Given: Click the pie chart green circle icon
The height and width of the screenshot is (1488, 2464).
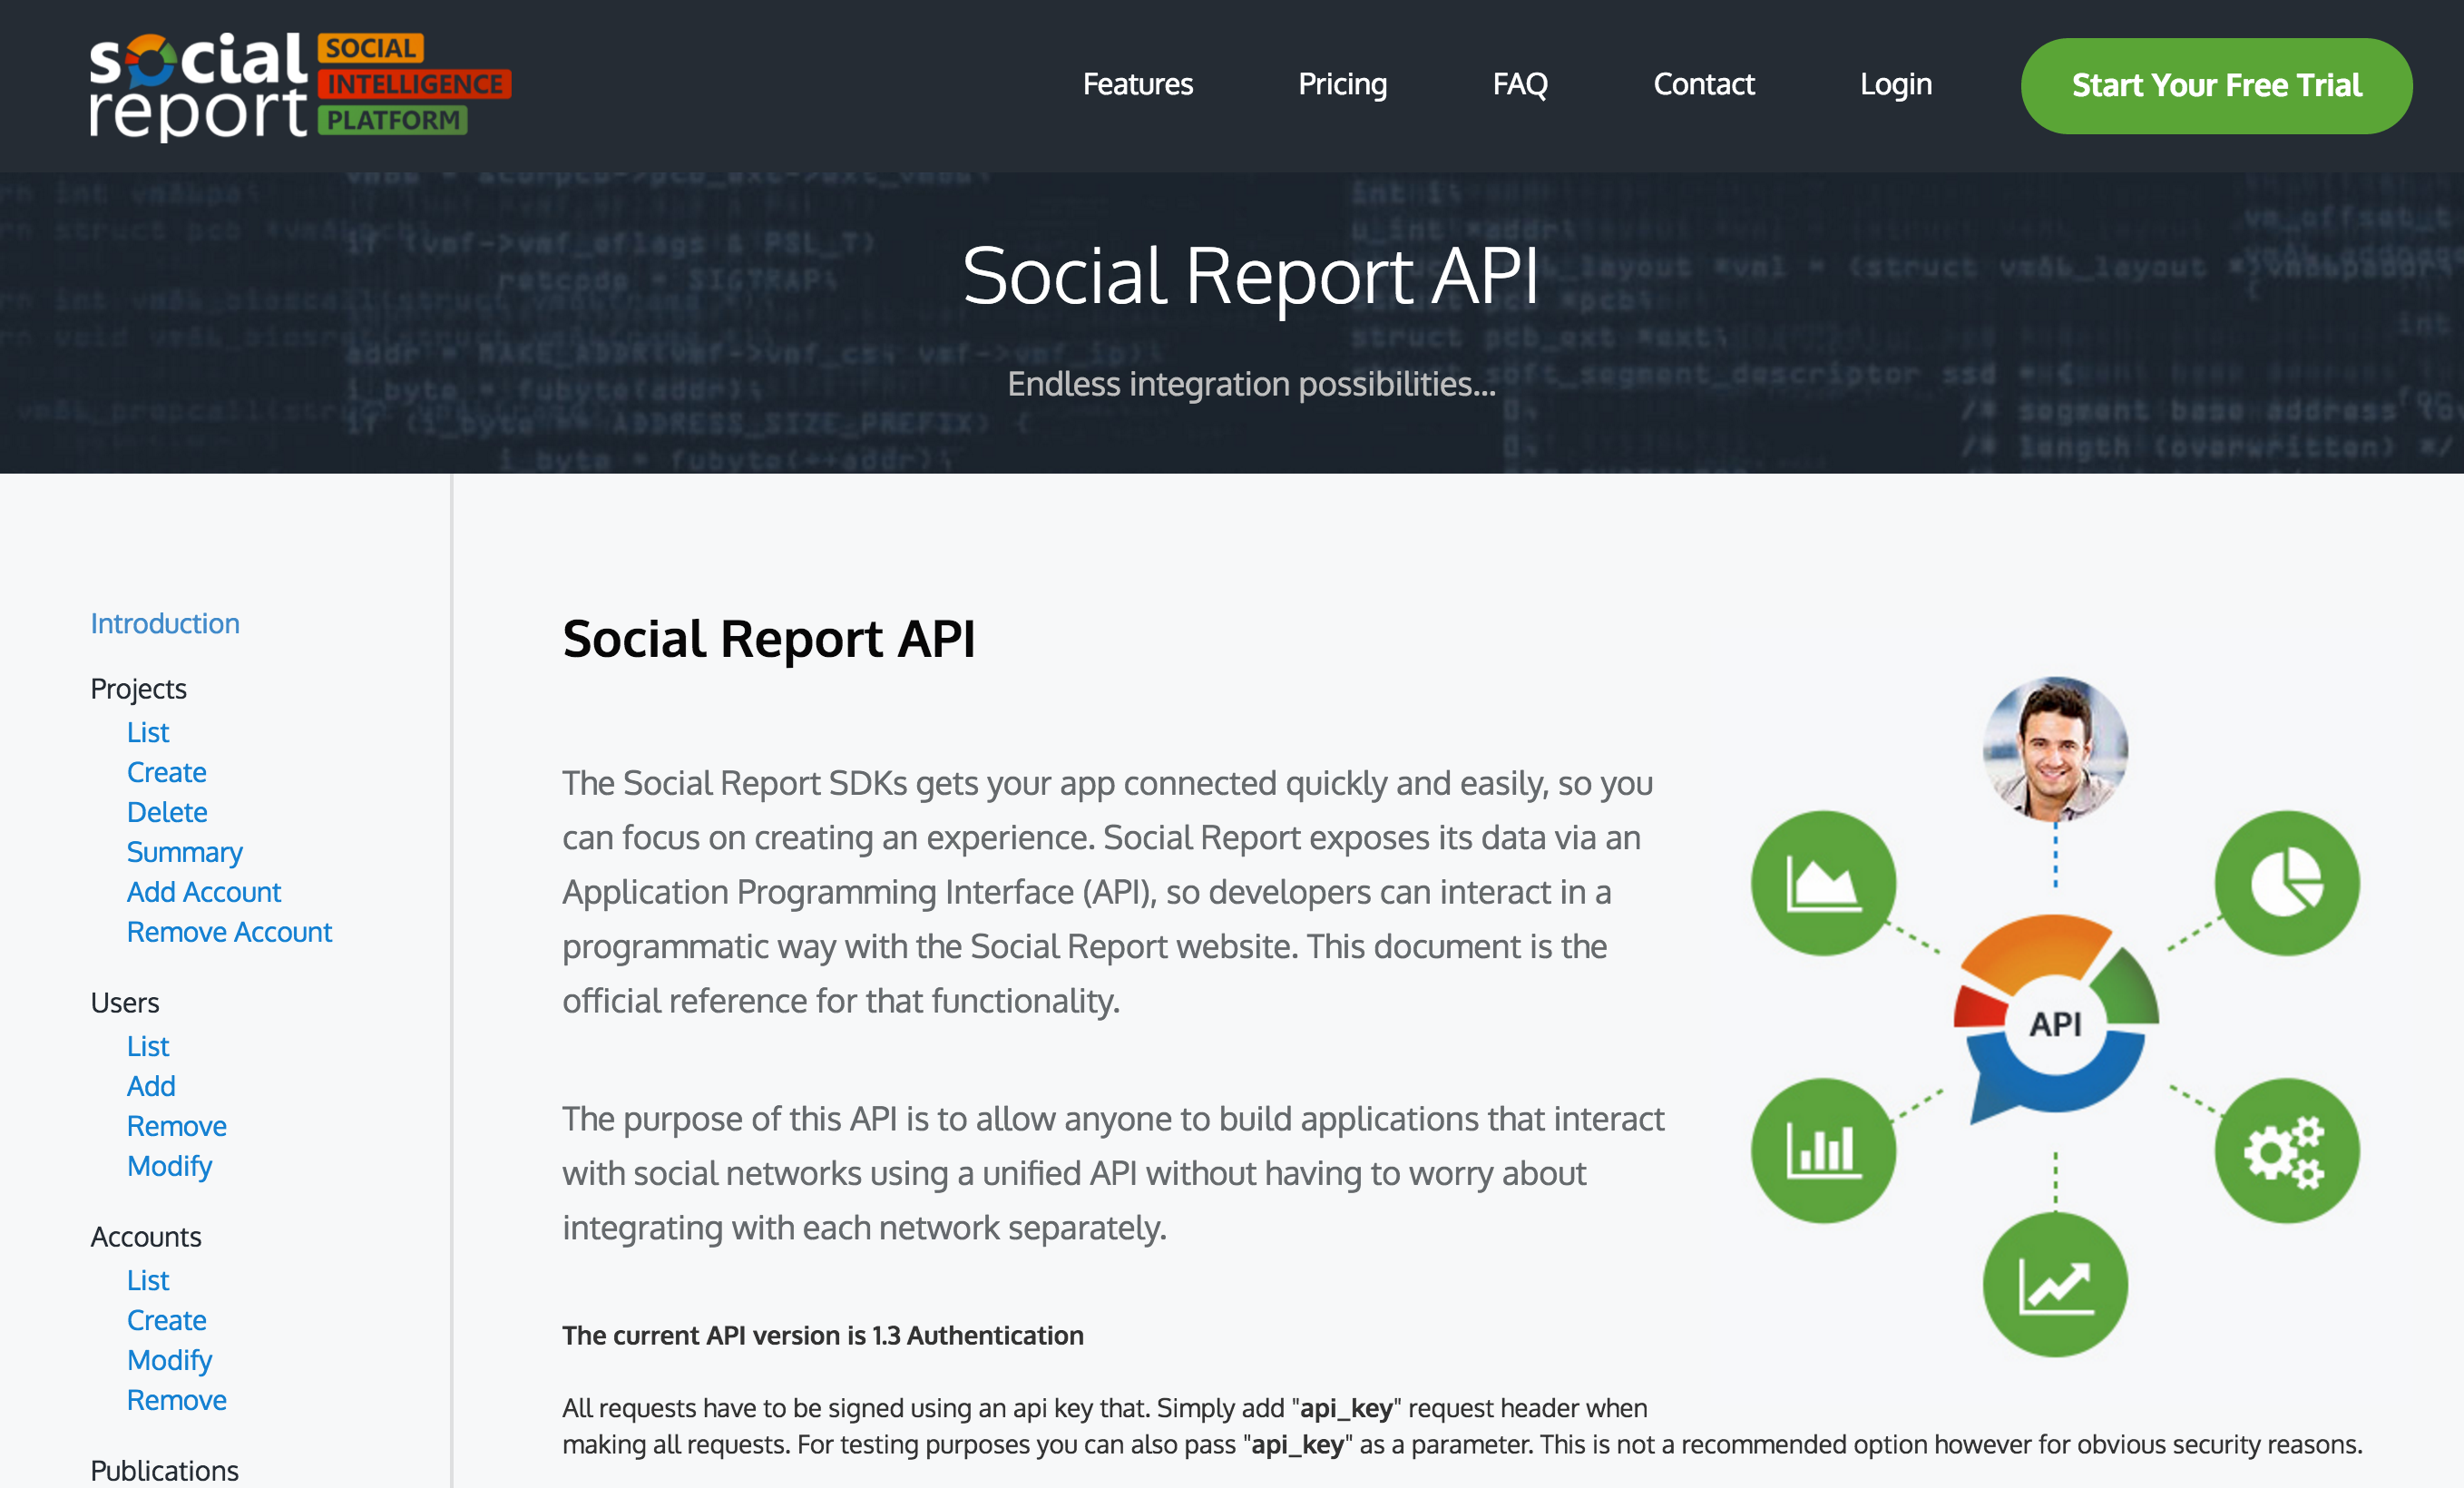Looking at the screenshot, I should tap(2286, 883).
